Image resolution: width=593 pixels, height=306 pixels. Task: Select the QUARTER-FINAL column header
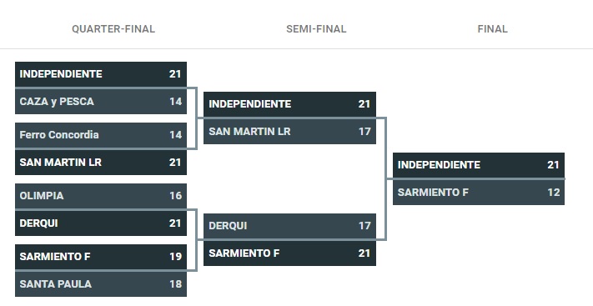tap(113, 29)
